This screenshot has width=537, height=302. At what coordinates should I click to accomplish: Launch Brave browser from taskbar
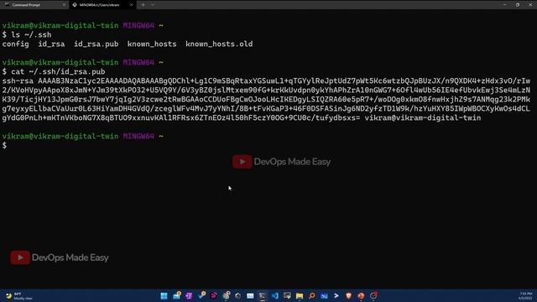click(x=349, y=295)
